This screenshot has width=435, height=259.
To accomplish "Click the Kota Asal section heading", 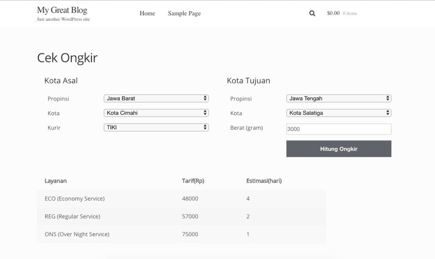I will tap(61, 81).
